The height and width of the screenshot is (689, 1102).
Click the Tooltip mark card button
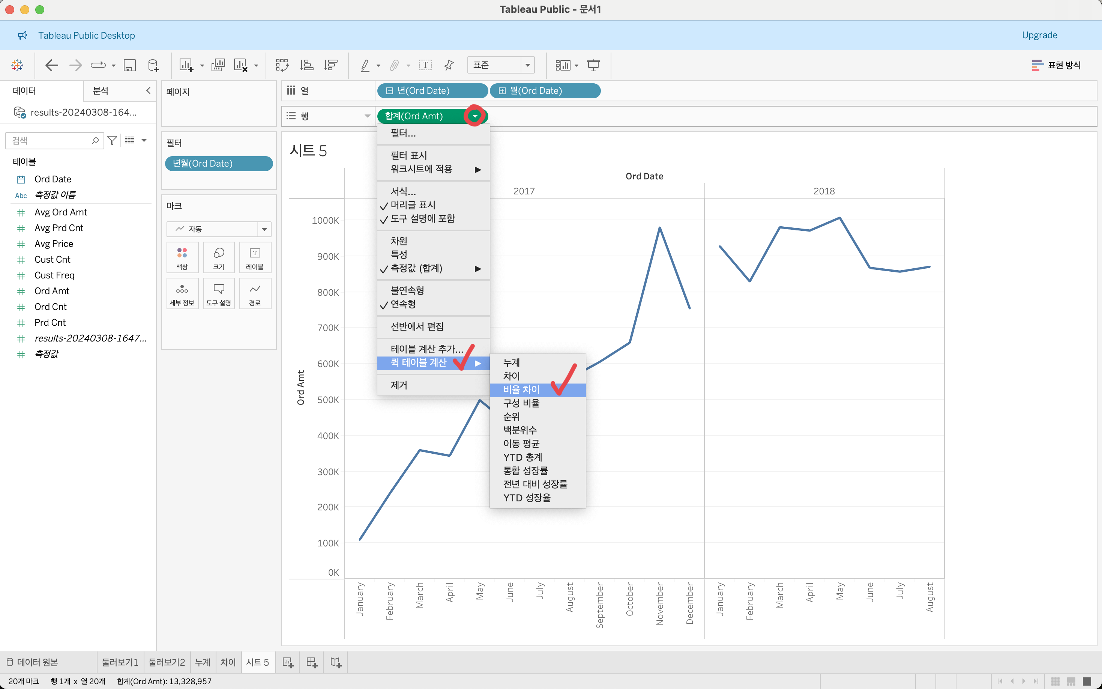coord(219,294)
